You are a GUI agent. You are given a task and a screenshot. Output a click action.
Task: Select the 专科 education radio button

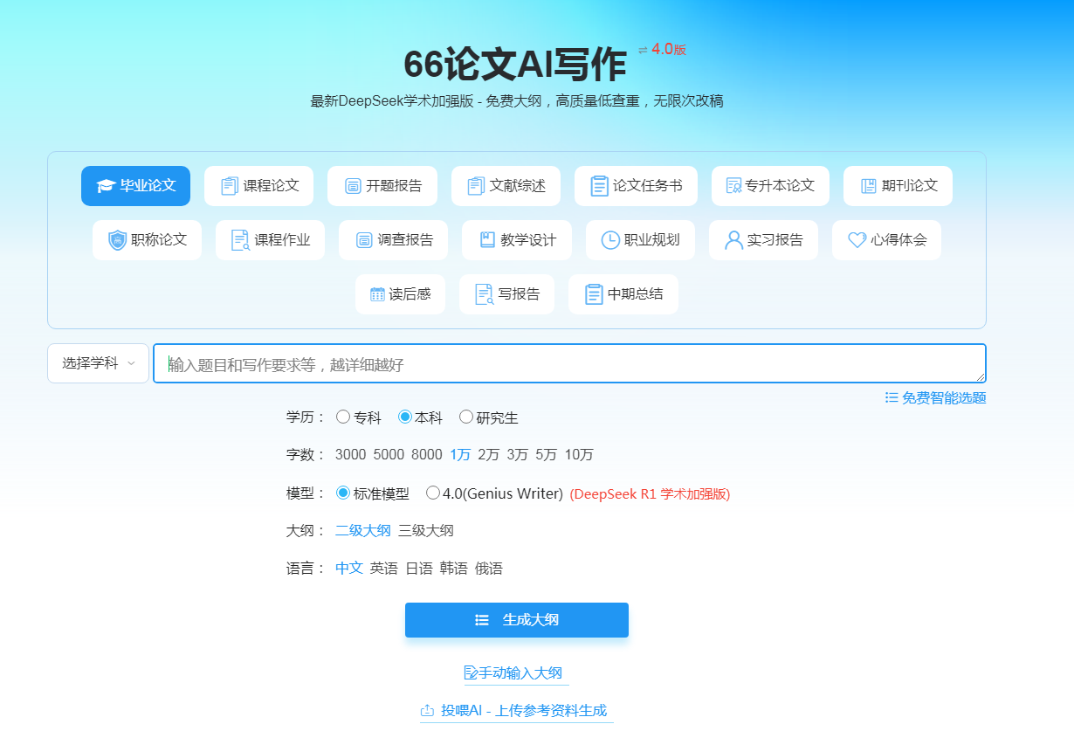(343, 417)
